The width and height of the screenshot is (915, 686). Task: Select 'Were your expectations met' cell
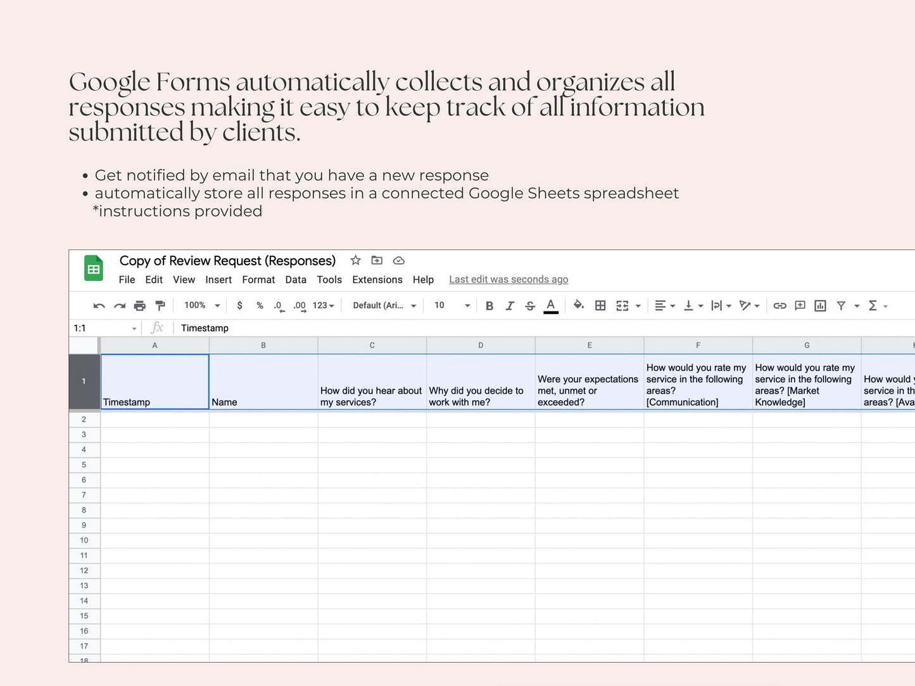point(590,382)
